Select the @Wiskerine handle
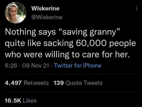 (x=47, y=17)
